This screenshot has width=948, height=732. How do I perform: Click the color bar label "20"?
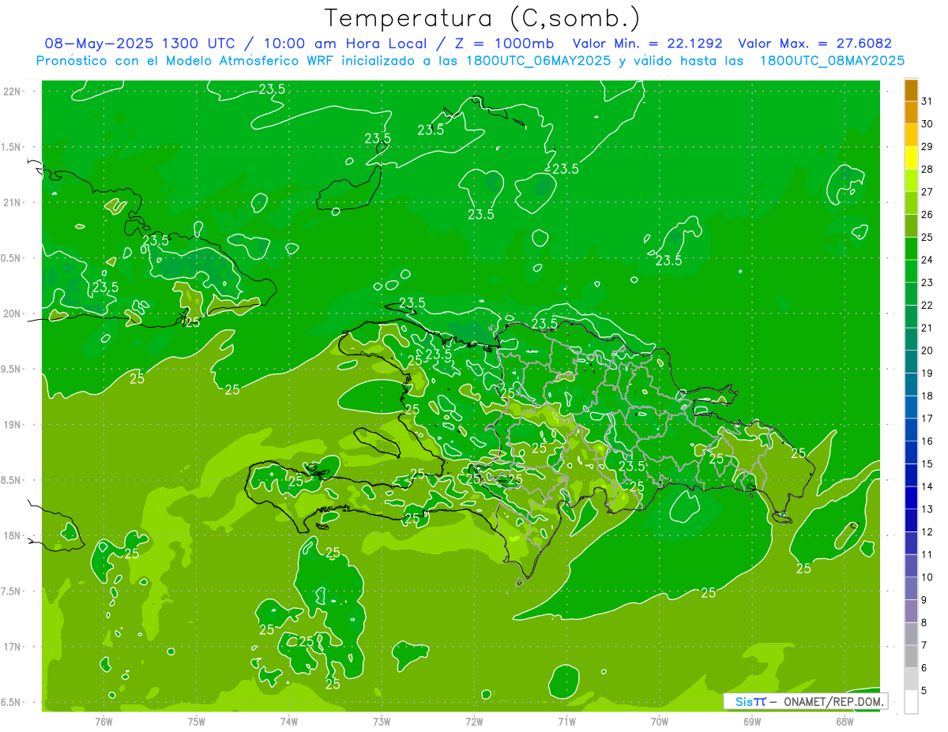tap(927, 351)
